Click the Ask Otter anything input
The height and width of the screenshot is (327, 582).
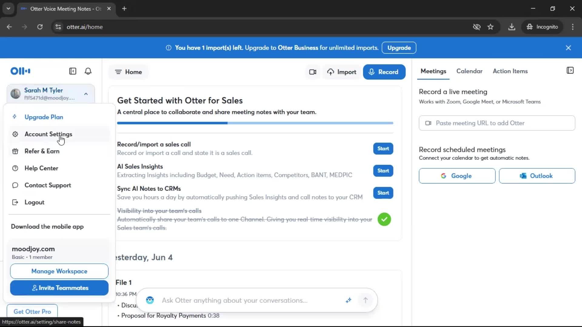pyautogui.click(x=235, y=300)
